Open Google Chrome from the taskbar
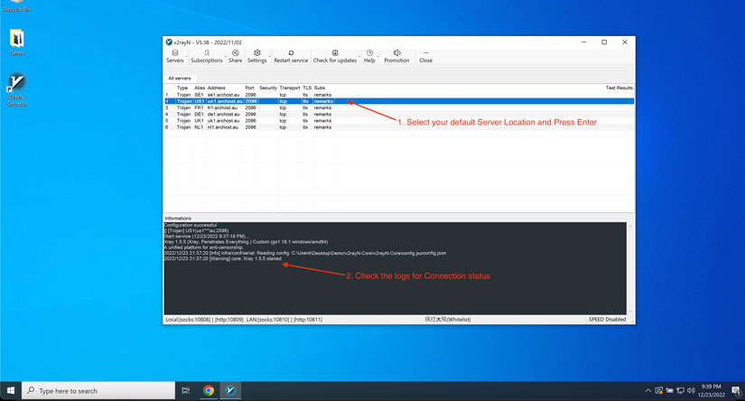This screenshot has width=745, height=401. point(209,390)
